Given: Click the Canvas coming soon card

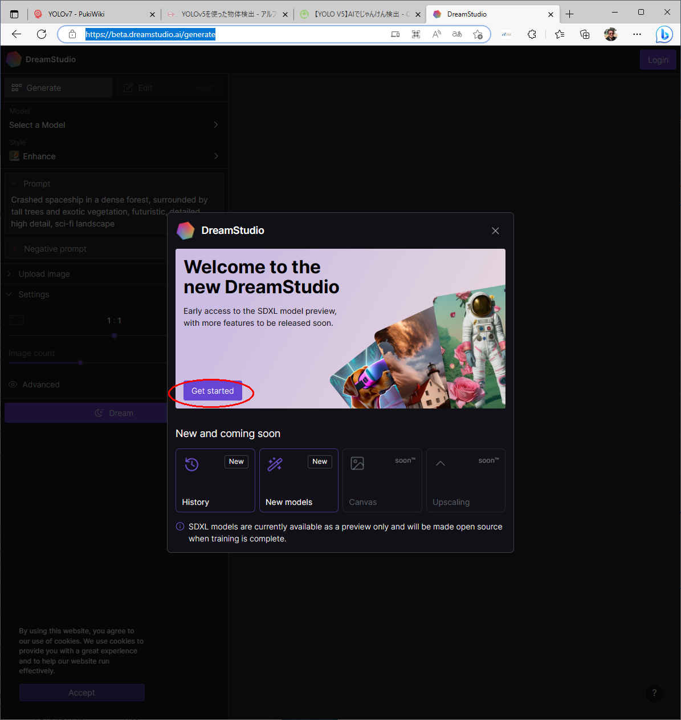Looking at the screenshot, I should point(382,480).
